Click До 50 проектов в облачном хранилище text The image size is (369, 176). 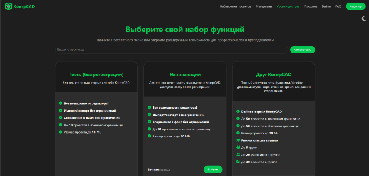pyautogui.click(x=270, y=126)
